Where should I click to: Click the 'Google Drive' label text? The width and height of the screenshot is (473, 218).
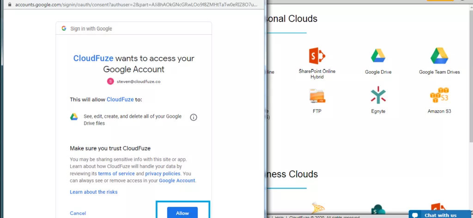pos(378,72)
